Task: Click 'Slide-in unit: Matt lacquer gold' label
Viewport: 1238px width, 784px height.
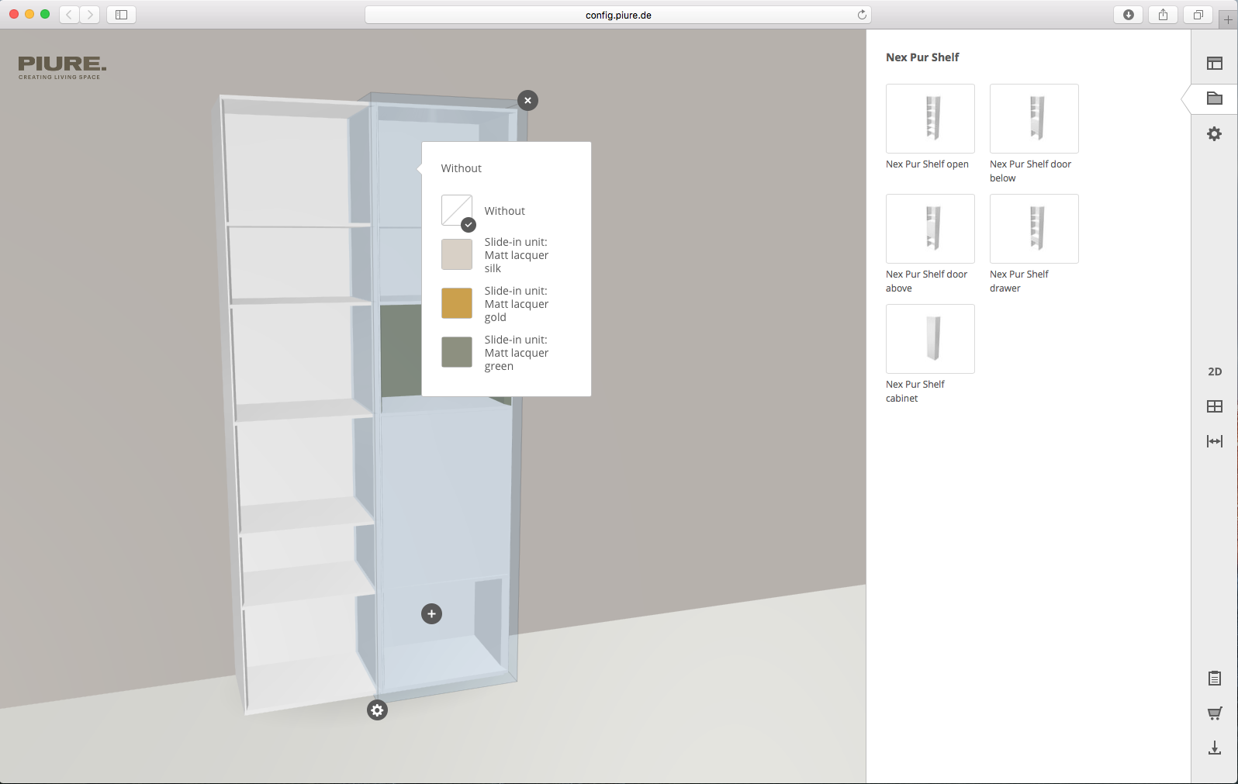Action: pos(517,304)
